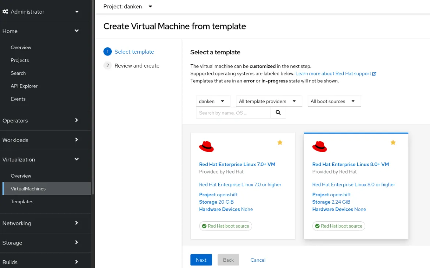Click the green checkmark boot source badge on RHEL 8 card
The image size is (430, 268).
[x=317, y=226]
